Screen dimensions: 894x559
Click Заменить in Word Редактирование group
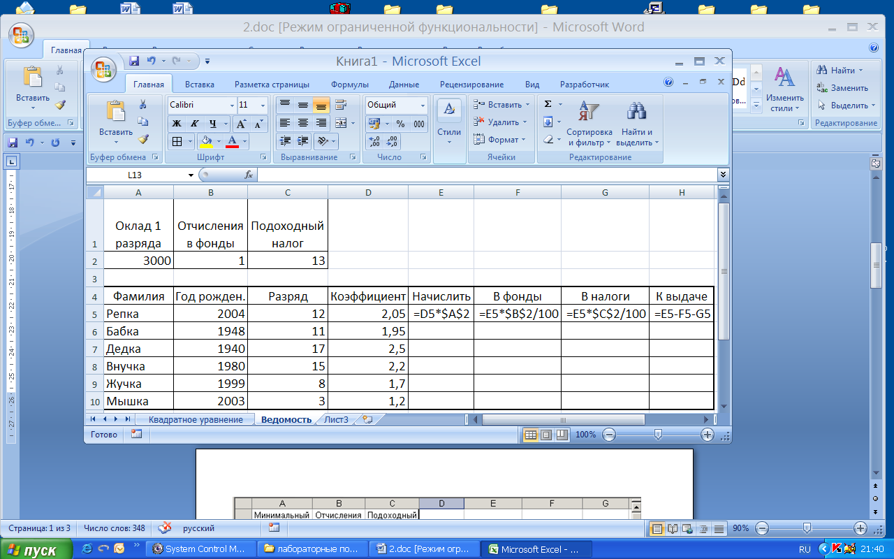click(x=842, y=88)
